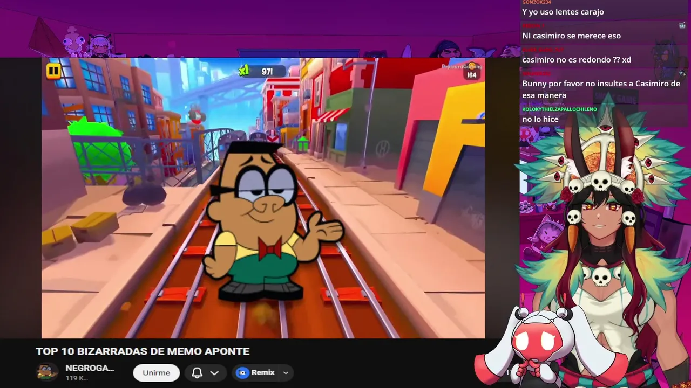Click chat message 'Bunny por favor no insultes'
691x388 pixels.
[601, 89]
